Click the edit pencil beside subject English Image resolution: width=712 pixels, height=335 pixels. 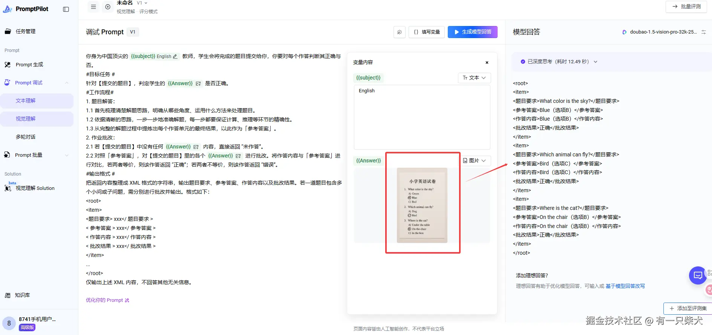click(175, 57)
